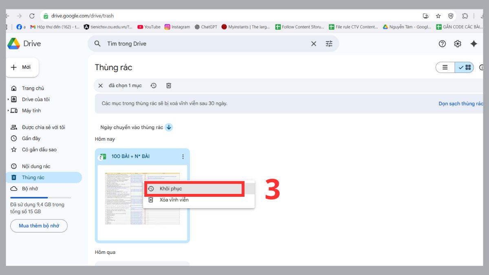The width and height of the screenshot is (489, 275).
Task: Expand the 'Máy tính' tree
Action: pos(8,111)
